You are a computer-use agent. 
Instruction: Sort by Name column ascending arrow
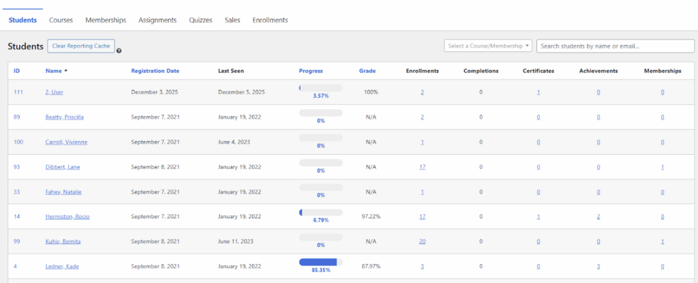coord(66,70)
